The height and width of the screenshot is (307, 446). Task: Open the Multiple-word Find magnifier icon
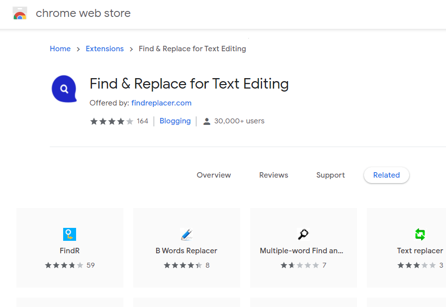[x=303, y=234]
